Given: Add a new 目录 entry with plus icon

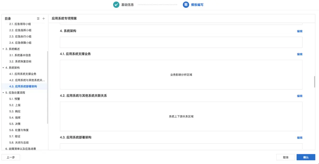Looking at the screenshot, I should click(44, 19).
